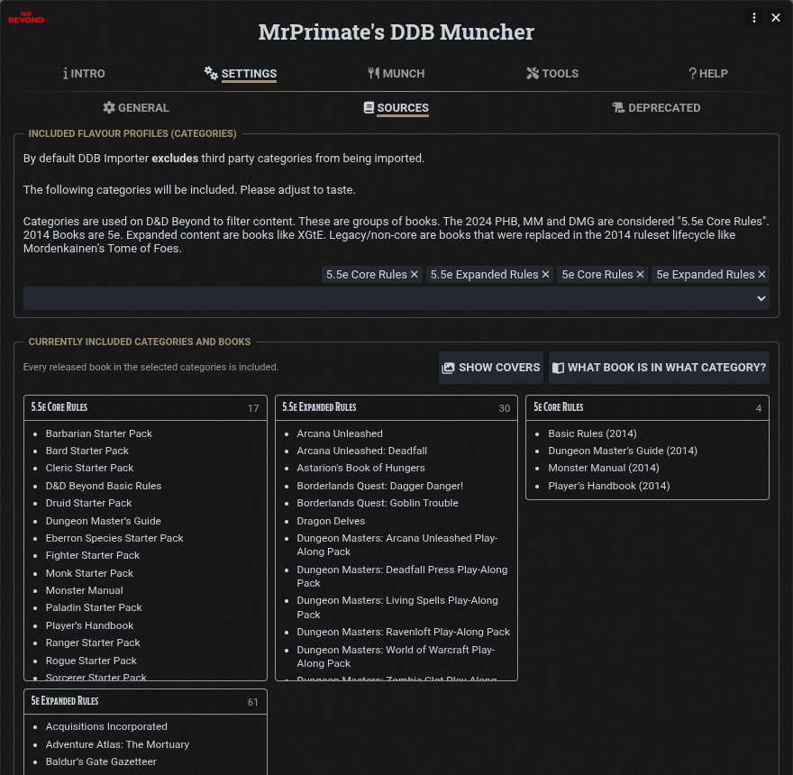Screen dimensions: 793x775
Task: Click the Munch fork and knife icon
Action: click(x=374, y=73)
